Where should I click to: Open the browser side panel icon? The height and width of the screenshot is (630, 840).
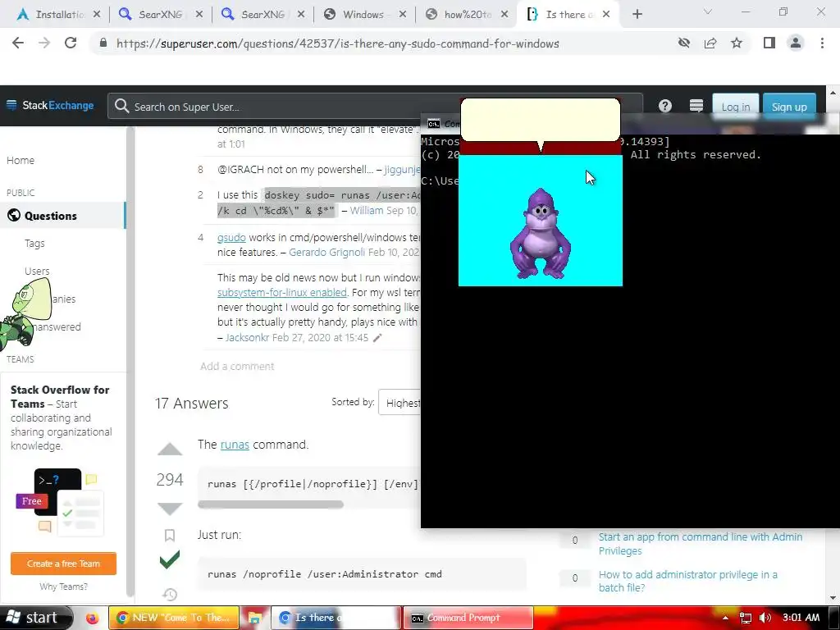point(769,43)
